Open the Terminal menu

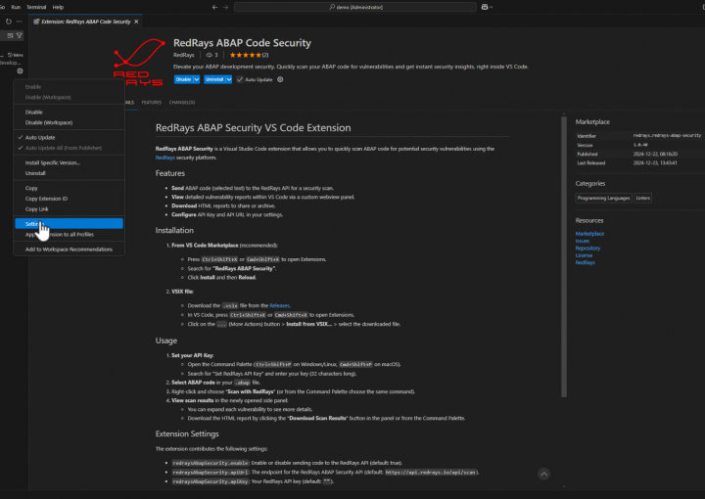tap(36, 7)
